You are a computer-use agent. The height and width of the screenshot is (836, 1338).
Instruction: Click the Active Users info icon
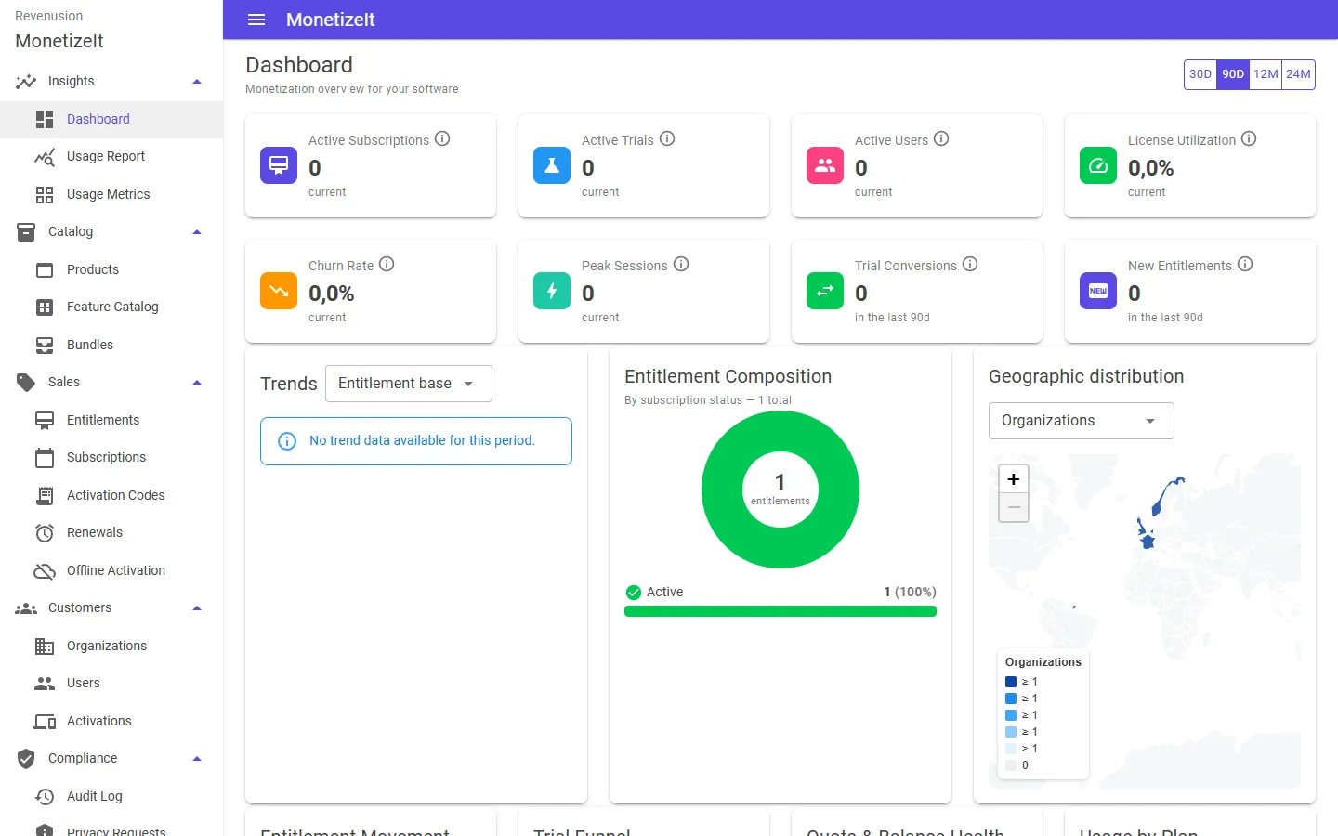coord(941,138)
